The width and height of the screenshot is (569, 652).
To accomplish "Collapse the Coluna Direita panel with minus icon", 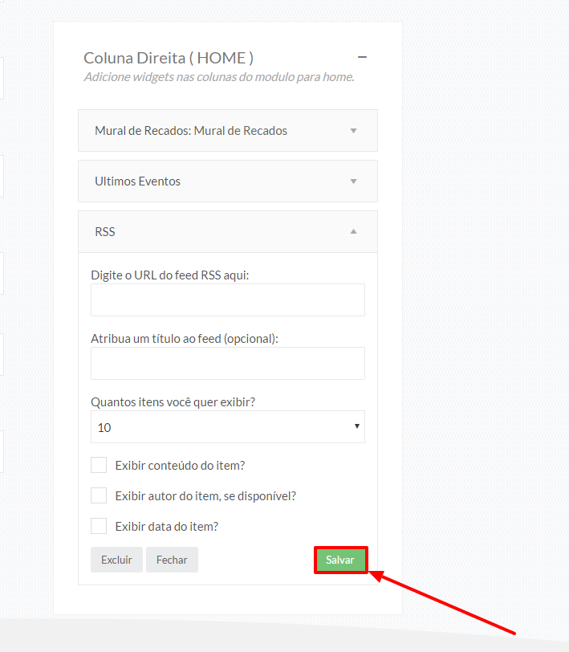I will coord(363,57).
